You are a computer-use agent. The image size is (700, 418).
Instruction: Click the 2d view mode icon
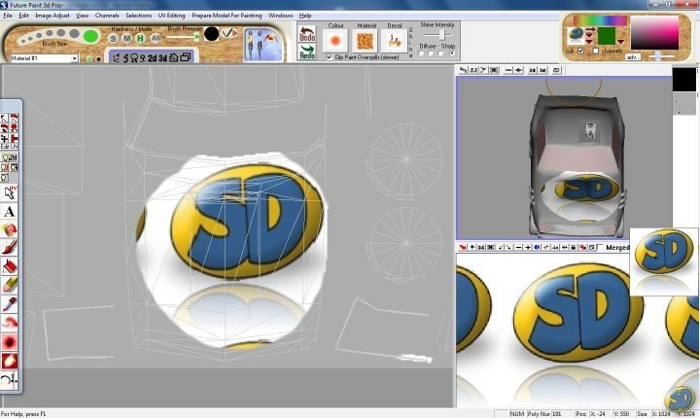pos(153,58)
